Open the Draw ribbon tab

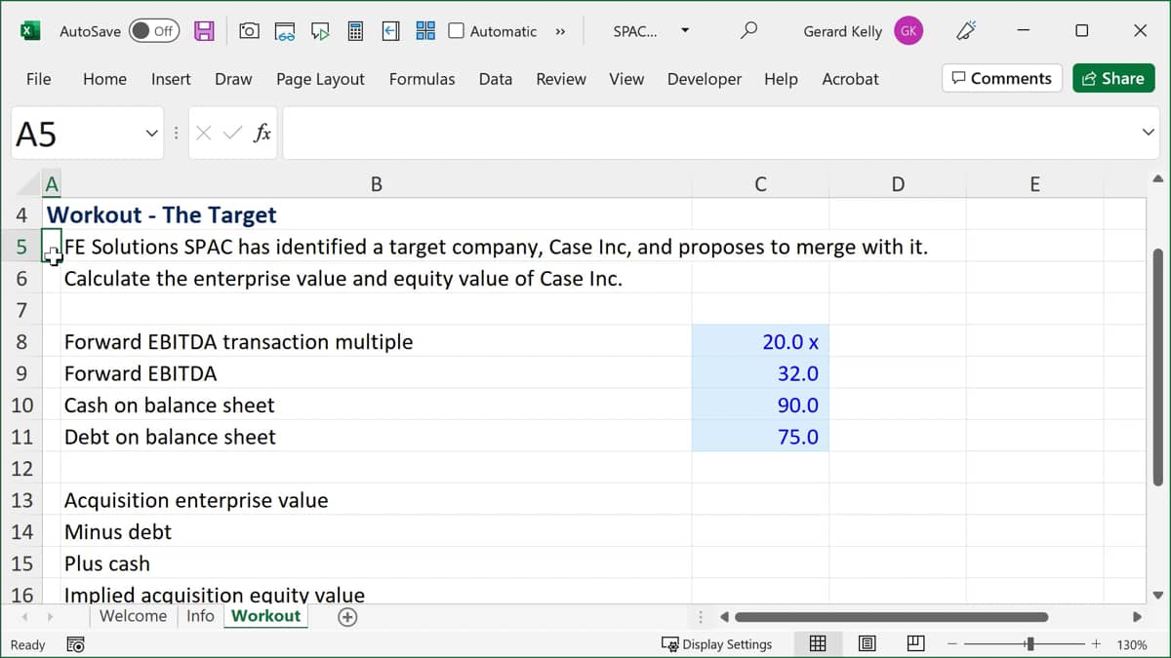[233, 79]
